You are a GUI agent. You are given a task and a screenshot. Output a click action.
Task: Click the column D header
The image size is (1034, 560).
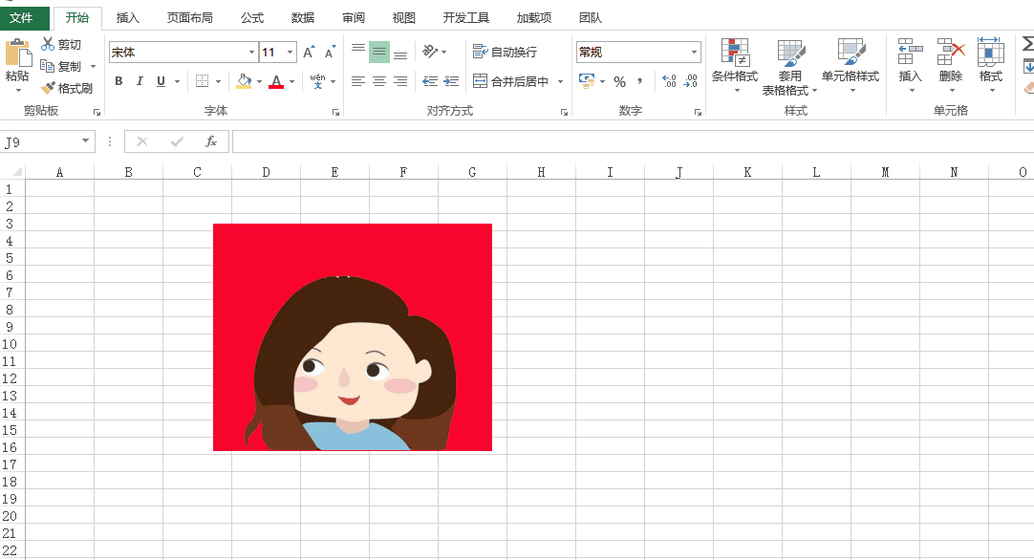click(x=266, y=172)
